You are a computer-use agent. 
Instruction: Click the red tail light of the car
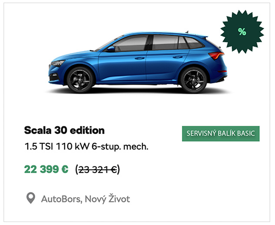tap(216, 56)
